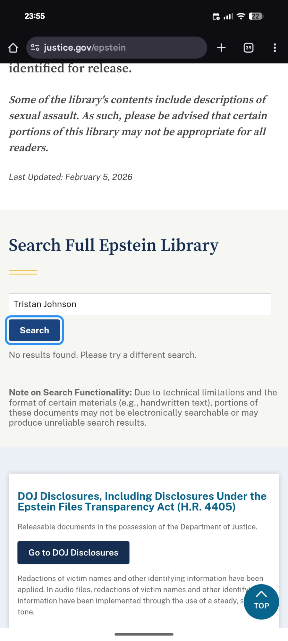
Task: Tap the TOP arrow button
Action: coord(261,602)
